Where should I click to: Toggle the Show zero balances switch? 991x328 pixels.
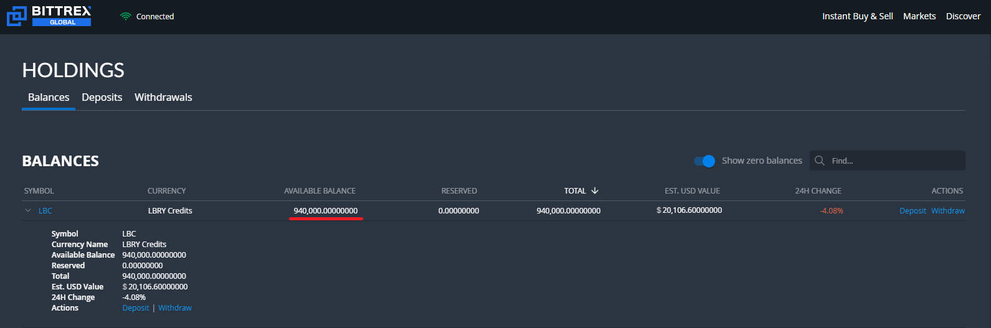click(x=704, y=161)
